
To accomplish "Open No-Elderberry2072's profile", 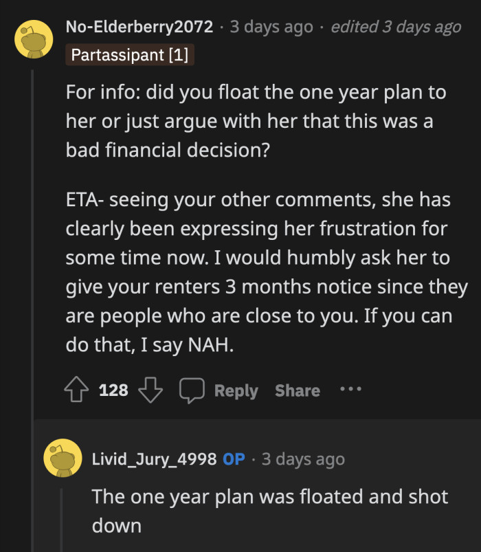I will click(x=141, y=27).
